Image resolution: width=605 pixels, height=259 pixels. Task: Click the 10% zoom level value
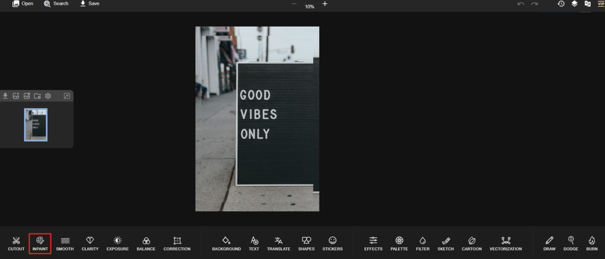[309, 7]
